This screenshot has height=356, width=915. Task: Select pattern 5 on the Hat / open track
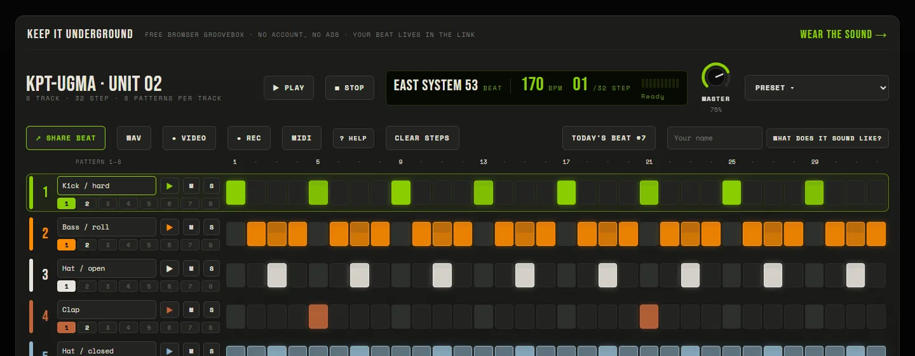pos(149,286)
